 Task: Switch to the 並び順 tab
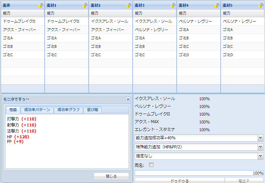(92, 110)
